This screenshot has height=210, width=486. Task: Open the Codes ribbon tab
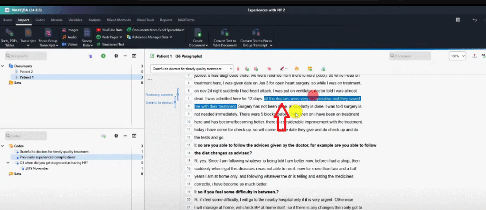(40, 20)
